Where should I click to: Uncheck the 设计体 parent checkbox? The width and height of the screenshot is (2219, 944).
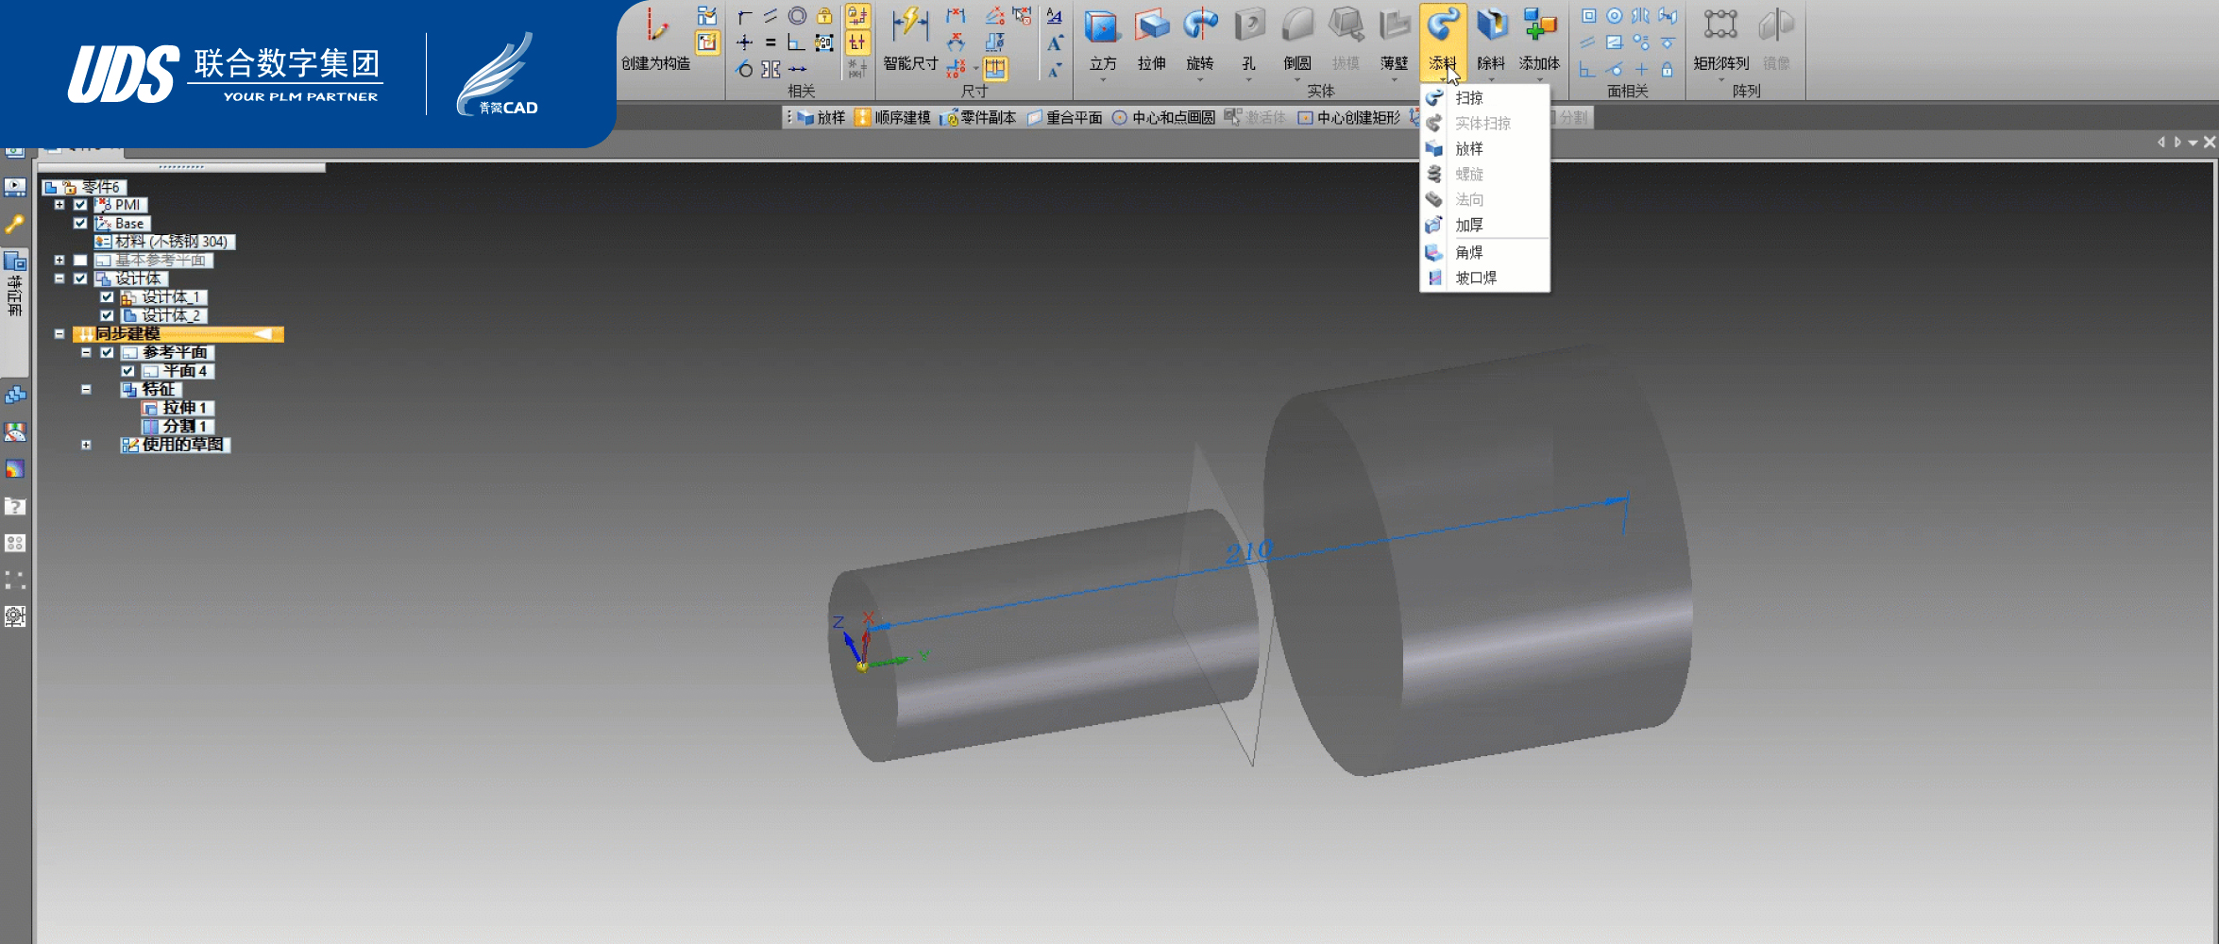point(80,278)
